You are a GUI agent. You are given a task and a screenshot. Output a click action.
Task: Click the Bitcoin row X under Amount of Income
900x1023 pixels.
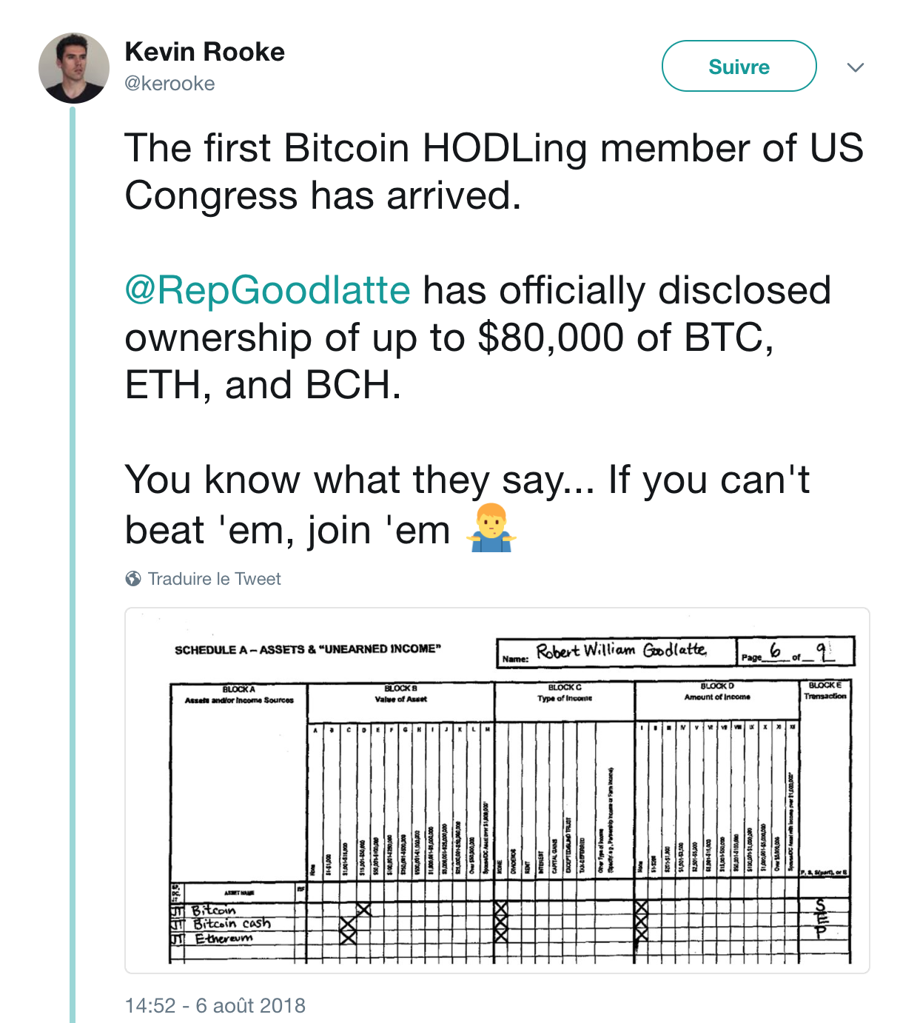coord(641,910)
